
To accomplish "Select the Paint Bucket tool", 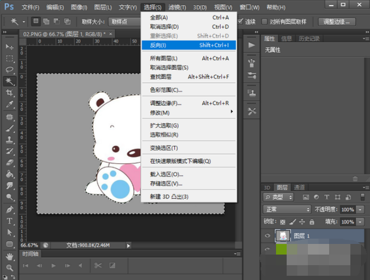I will point(10,174).
